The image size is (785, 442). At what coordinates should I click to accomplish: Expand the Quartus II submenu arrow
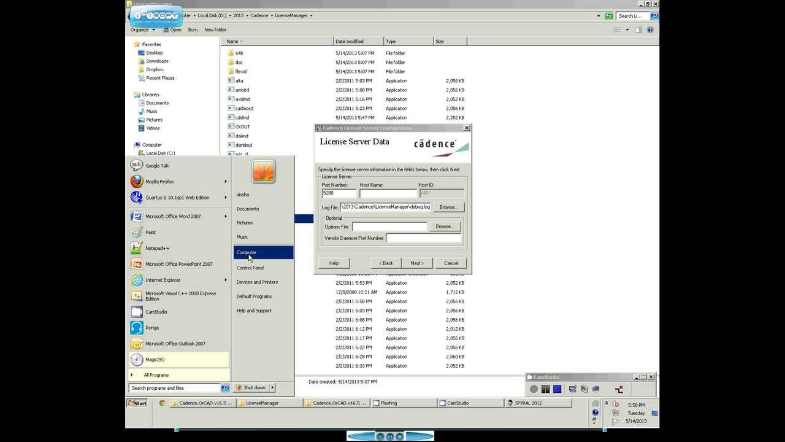225,198
